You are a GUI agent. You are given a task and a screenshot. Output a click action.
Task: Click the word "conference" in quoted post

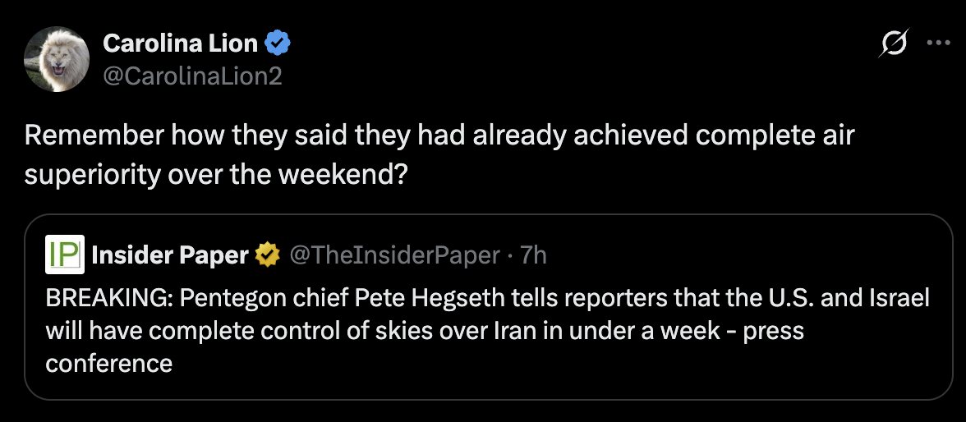click(x=109, y=362)
